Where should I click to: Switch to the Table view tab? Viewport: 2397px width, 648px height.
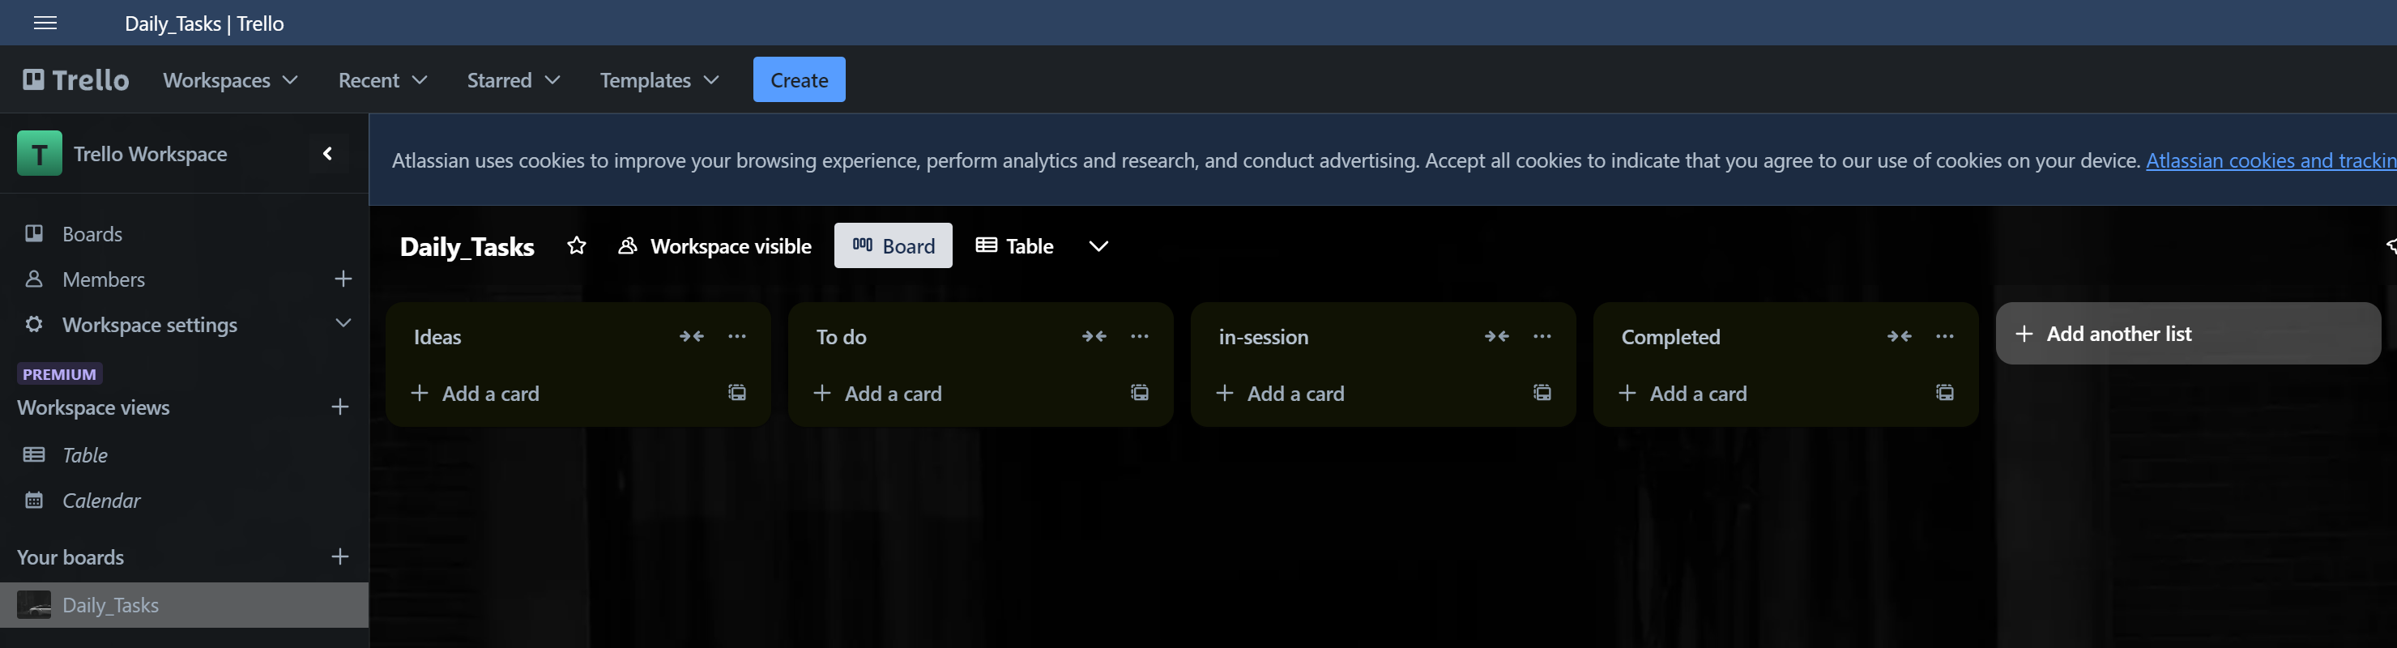tap(1014, 245)
